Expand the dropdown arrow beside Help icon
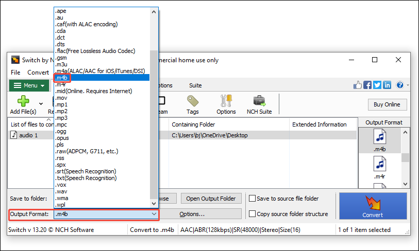The width and height of the screenshot is (419, 251). pyautogui.click(x=408, y=85)
